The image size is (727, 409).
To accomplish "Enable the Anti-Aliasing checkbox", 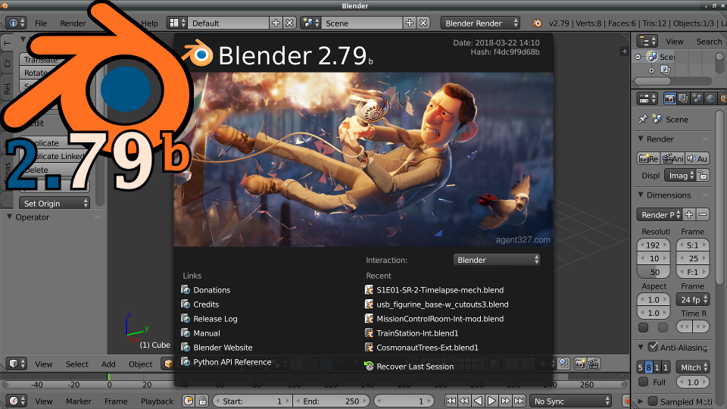I will coord(653,348).
